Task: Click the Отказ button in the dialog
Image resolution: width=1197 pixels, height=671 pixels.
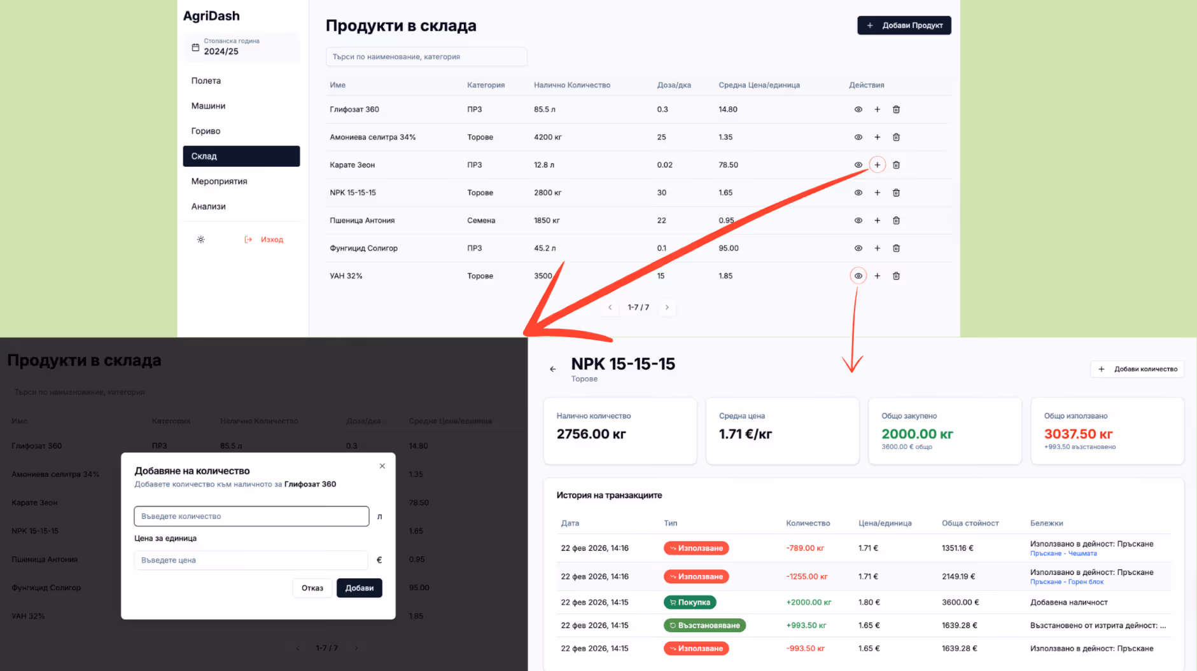Action: 312,588
